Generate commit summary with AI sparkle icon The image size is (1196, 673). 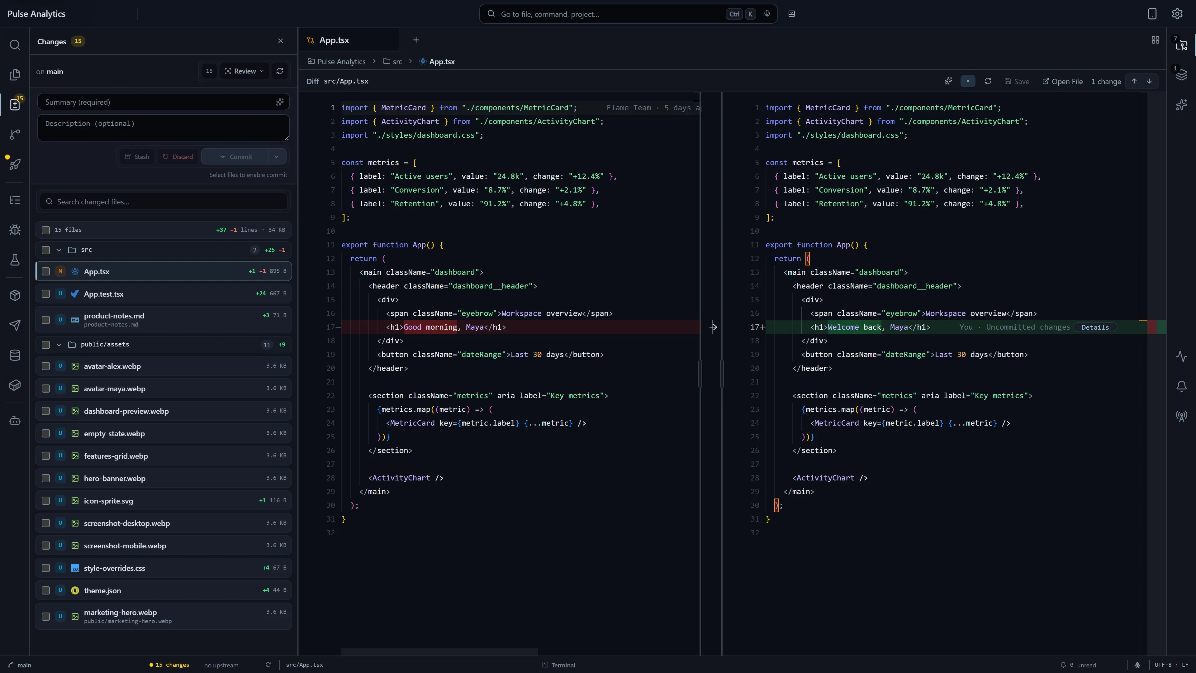(x=279, y=102)
